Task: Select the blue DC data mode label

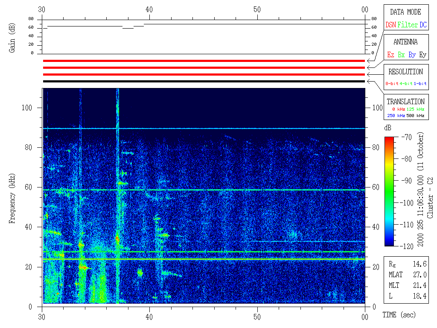Action: [x=423, y=25]
